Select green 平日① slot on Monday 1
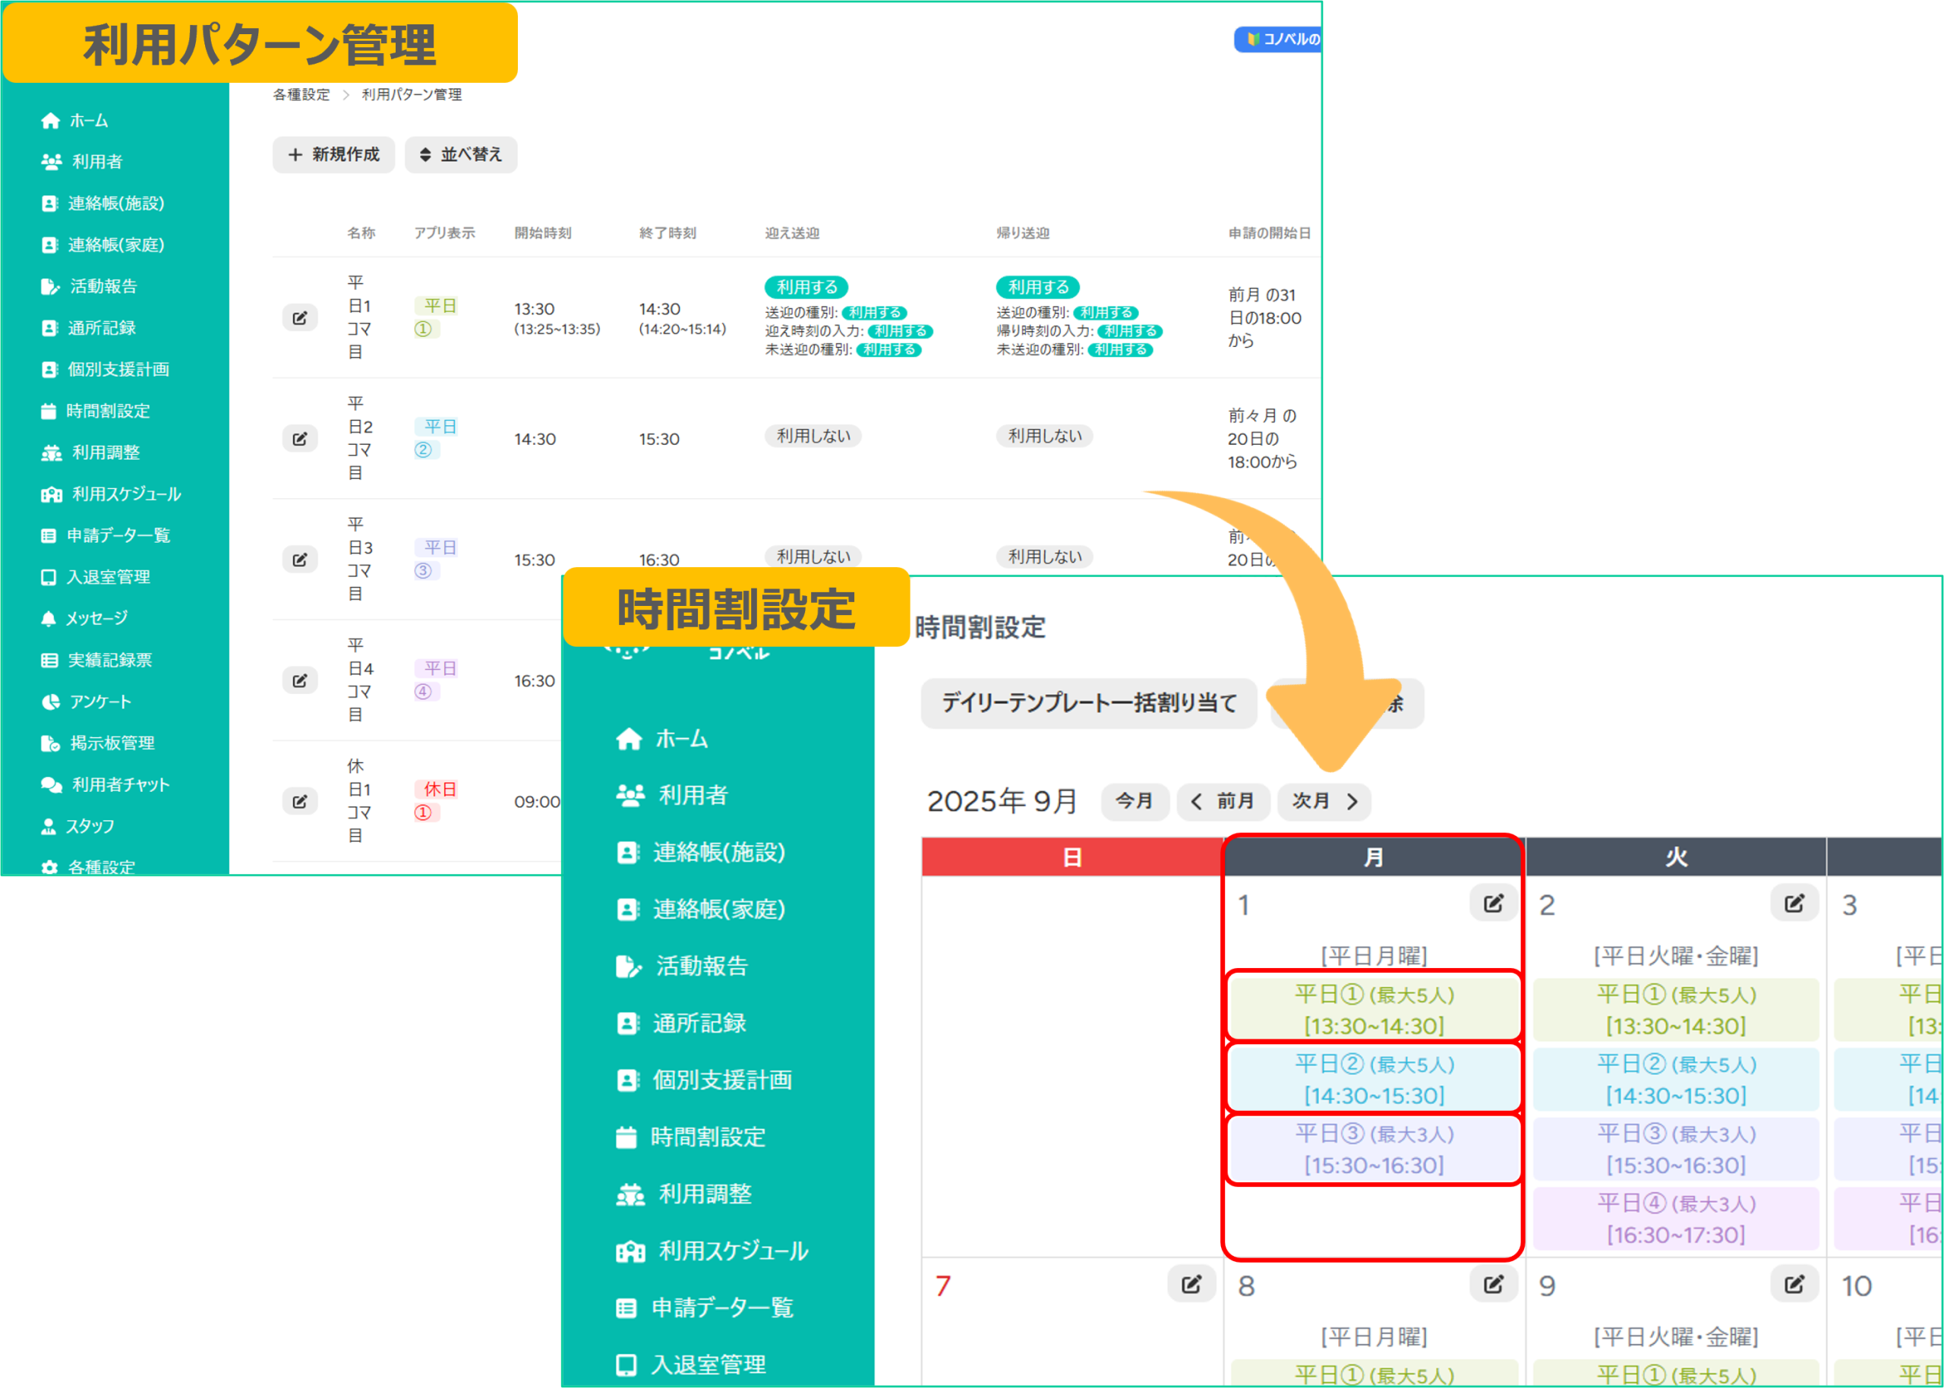This screenshot has height=1388, width=1944. coord(1373,1008)
